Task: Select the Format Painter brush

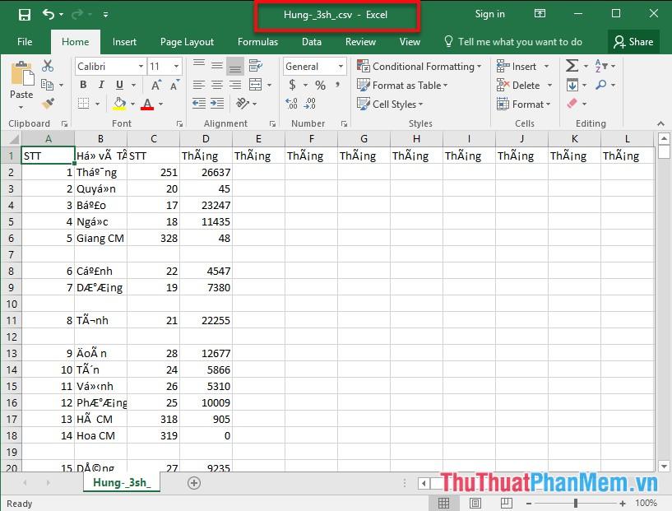Action: point(48,104)
